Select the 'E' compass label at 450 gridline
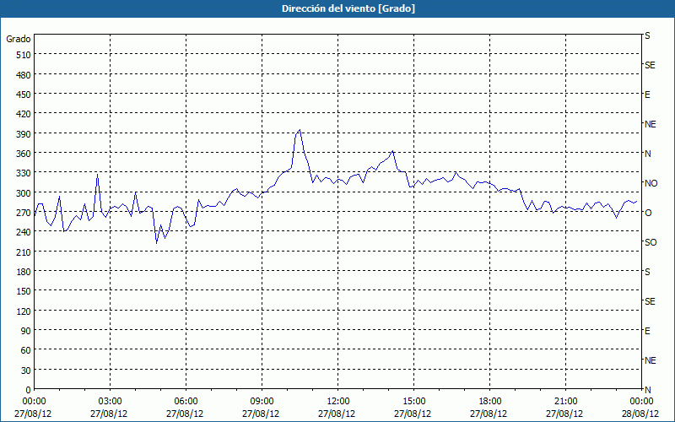The height and width of the screenshot is (422, 675). click(x=647, y=95)
